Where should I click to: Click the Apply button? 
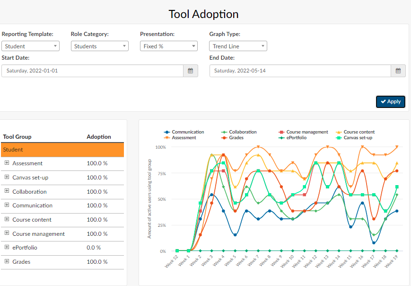390,101
